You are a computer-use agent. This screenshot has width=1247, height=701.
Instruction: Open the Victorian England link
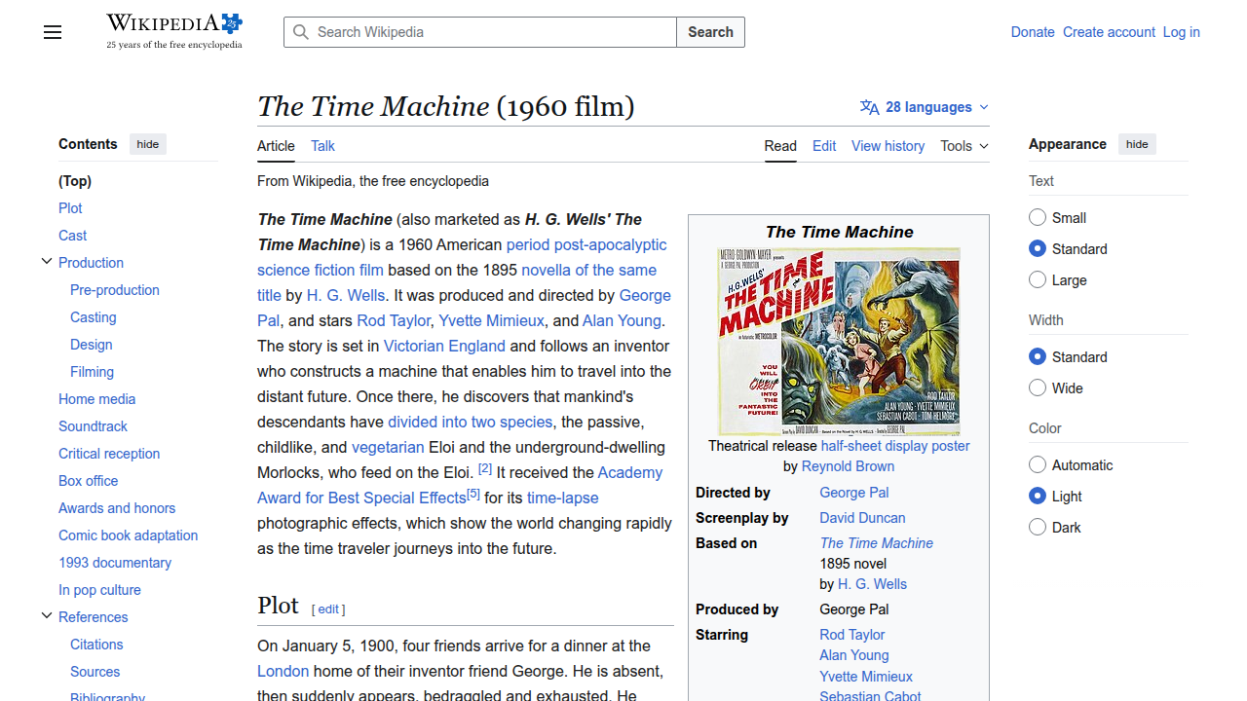click(x=444, y=346)
